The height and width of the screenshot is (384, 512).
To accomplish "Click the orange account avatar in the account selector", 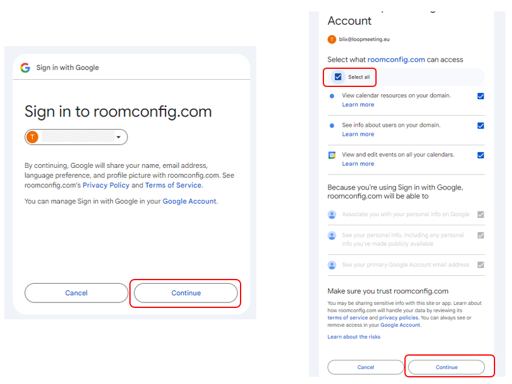I will coord(33,137).
